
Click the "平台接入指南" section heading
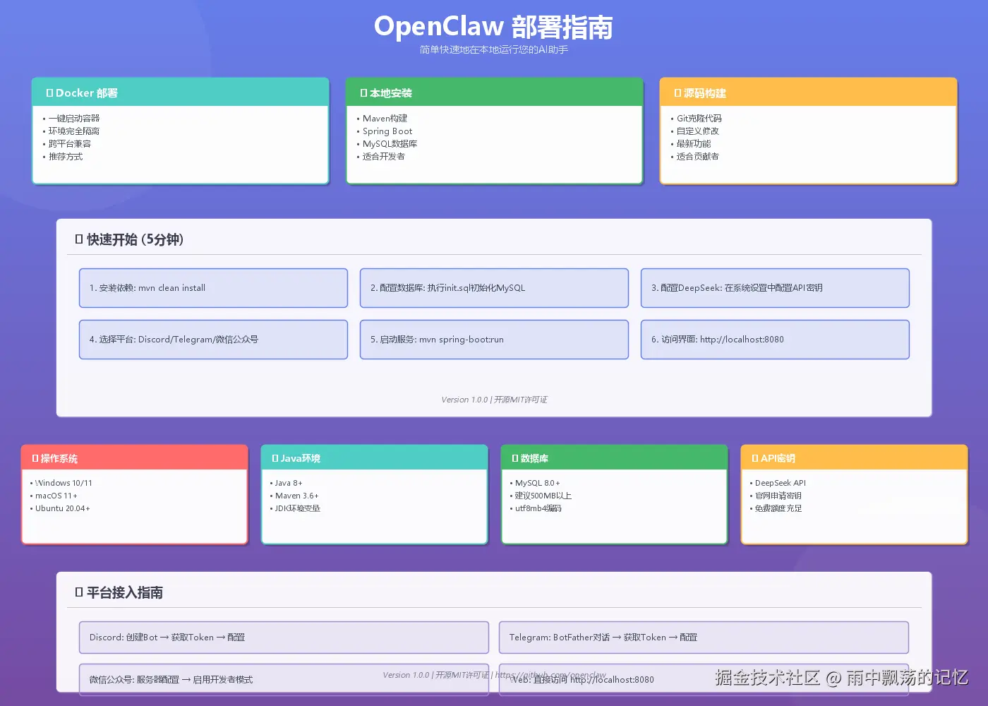tap(119, 593)
